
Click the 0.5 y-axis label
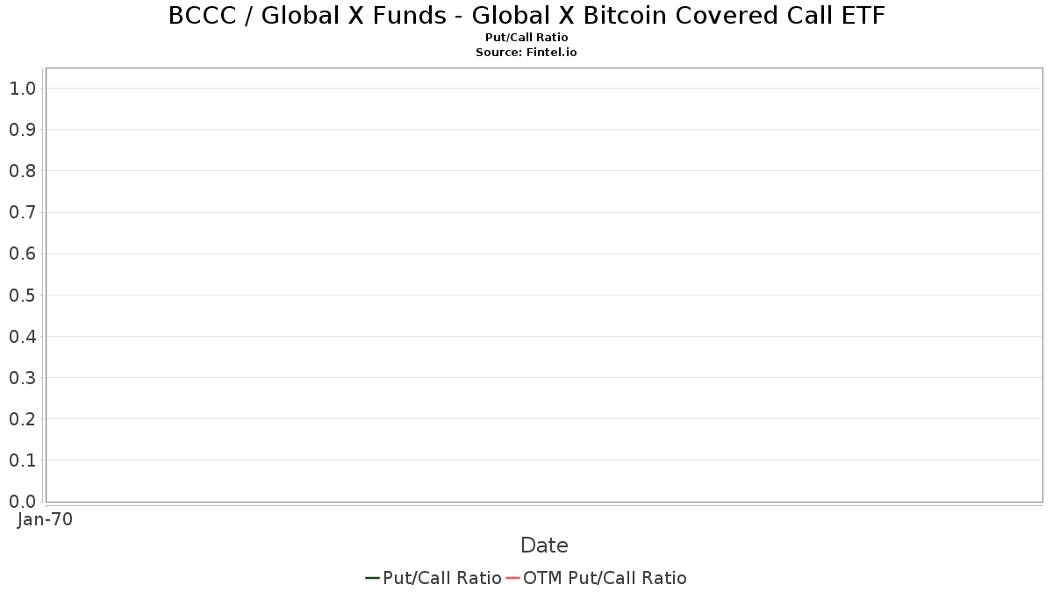(22, 296)
